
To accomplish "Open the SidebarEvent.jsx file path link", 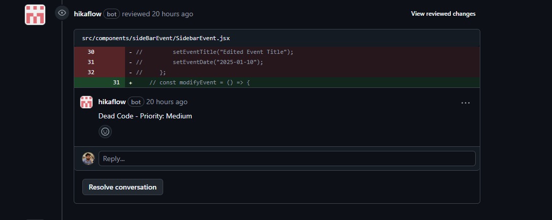I will 156,38.
